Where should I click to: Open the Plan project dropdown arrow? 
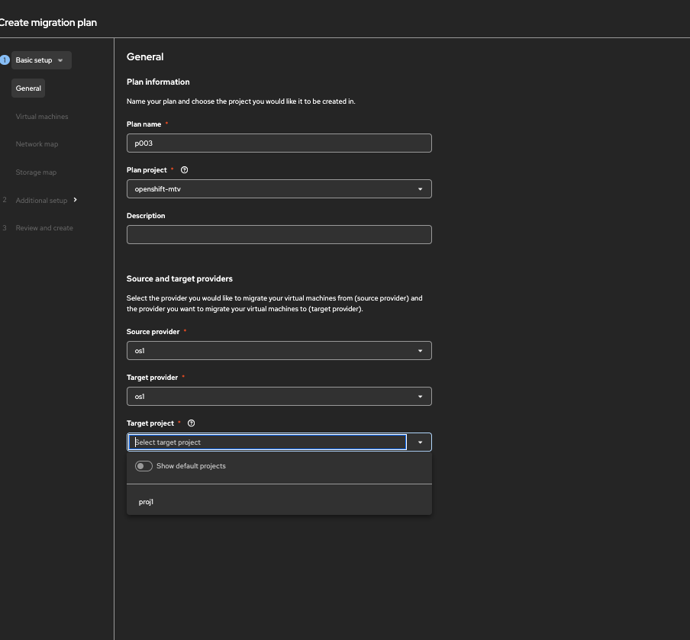[x=420, y=189]
